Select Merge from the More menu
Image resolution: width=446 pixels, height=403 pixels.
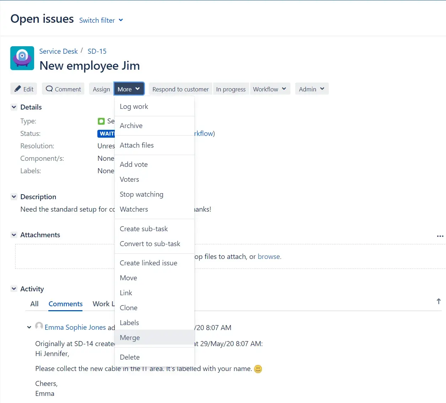tap(130, 338)
